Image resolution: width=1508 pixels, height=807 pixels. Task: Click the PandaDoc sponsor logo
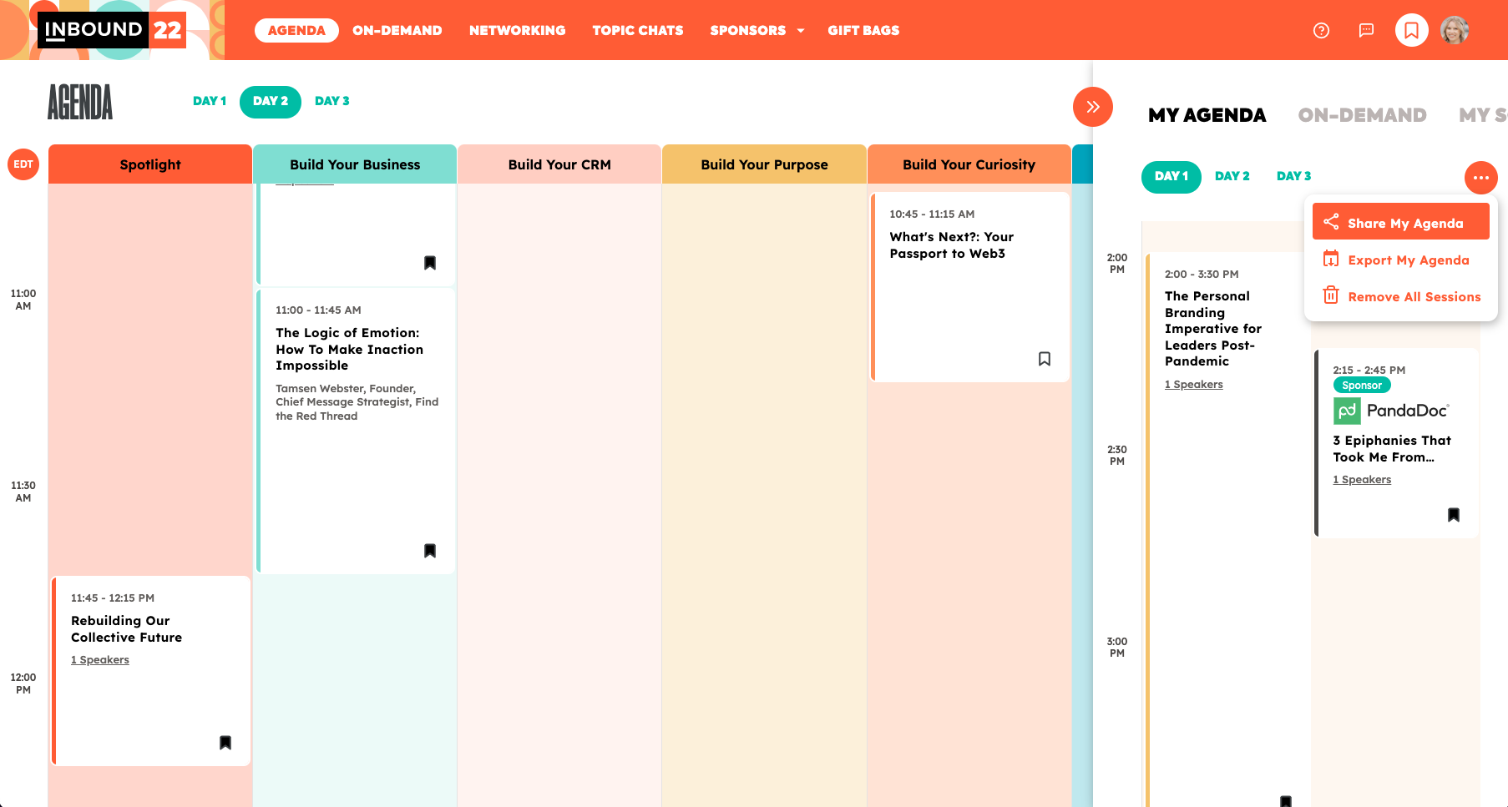click(1391, 411)
